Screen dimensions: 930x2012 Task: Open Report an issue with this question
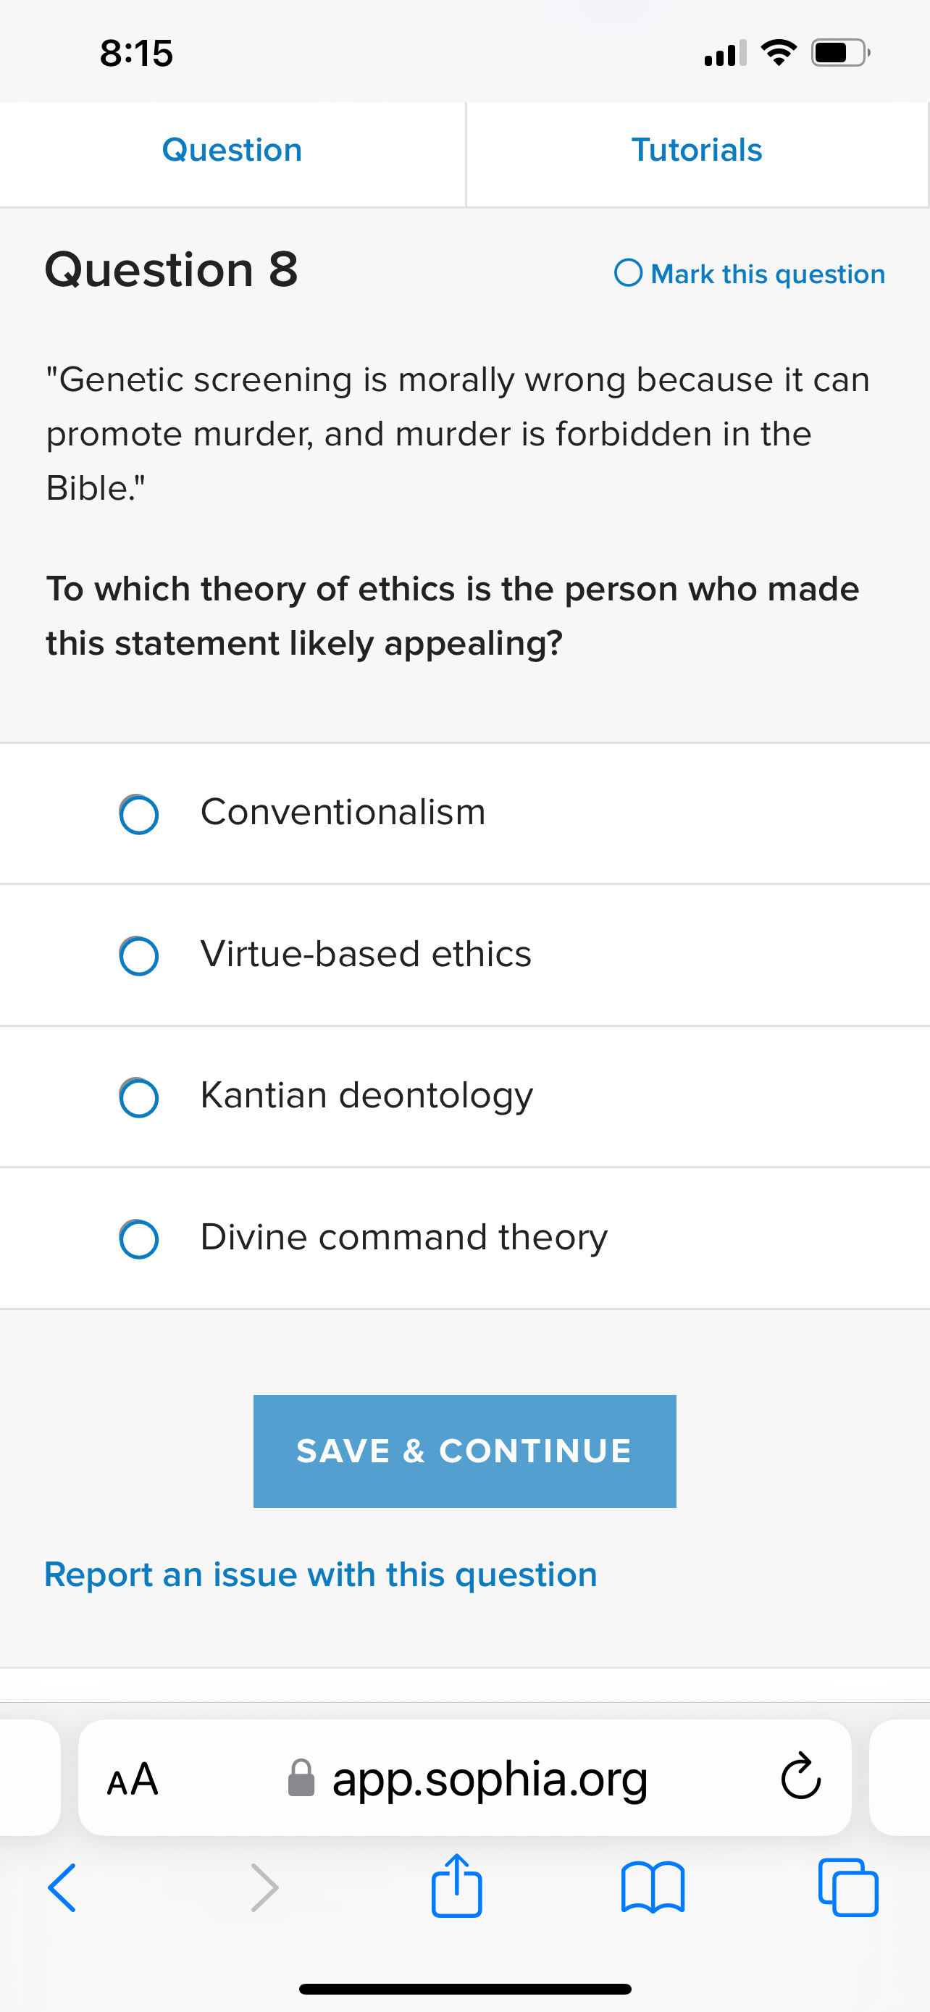pyautogui.click(x=321, y=1575)
